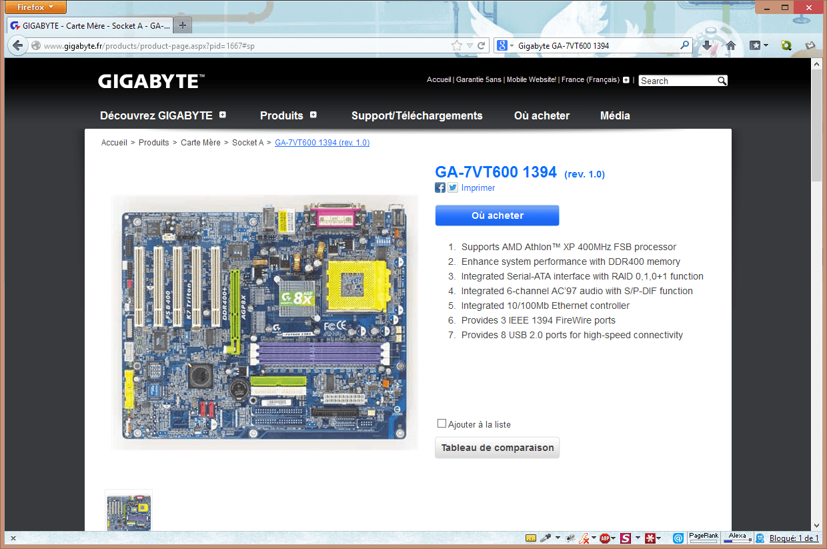Click the green circular addon icon in toolbar
Image resolution: width=827 pixels, height=549 pixels.
click(x=786, y=45)
